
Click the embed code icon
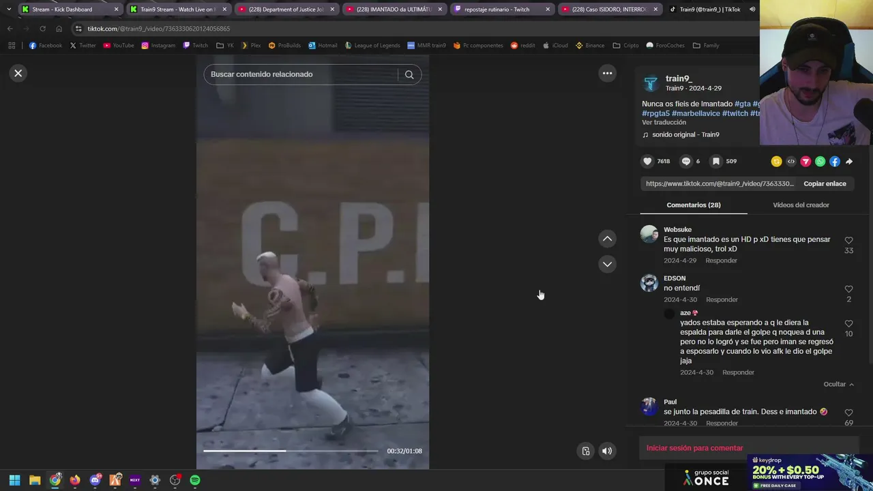[x=791, y=162]
